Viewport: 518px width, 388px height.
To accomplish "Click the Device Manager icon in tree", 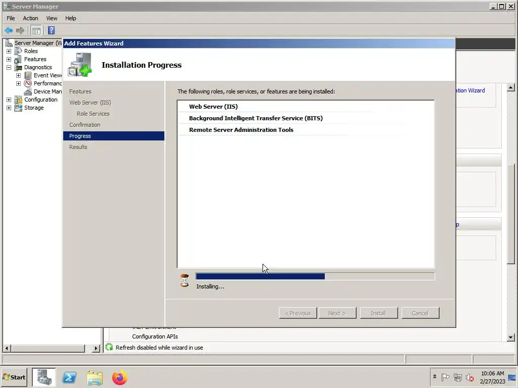I will (x=28, y=91).
